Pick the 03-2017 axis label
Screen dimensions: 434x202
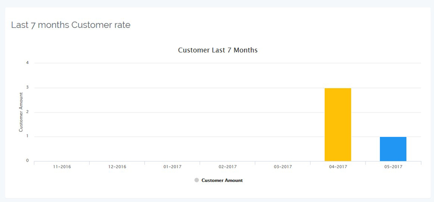283,167
